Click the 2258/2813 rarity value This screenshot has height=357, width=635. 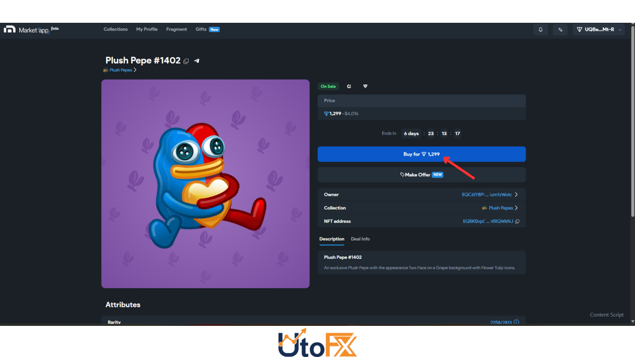501,322
